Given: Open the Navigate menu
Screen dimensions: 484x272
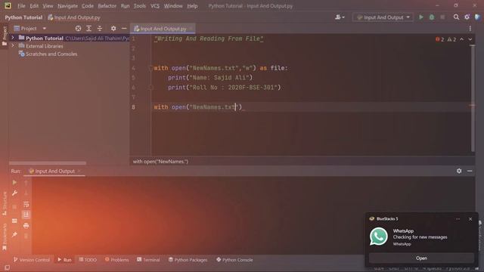Looking at the screenshot, I should point(67,6).
